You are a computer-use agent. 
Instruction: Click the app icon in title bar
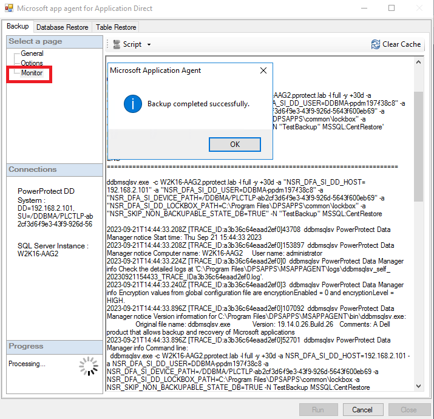coord(9,8)
